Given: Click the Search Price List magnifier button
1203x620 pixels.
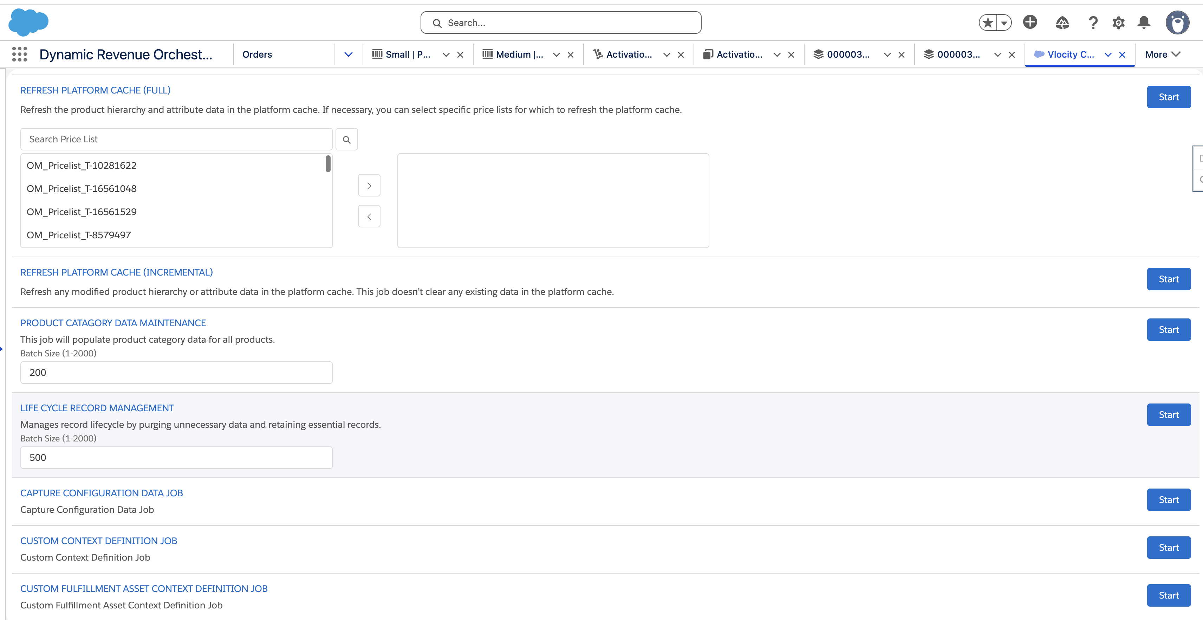Looking at the screenshot, I should [346, 139].
